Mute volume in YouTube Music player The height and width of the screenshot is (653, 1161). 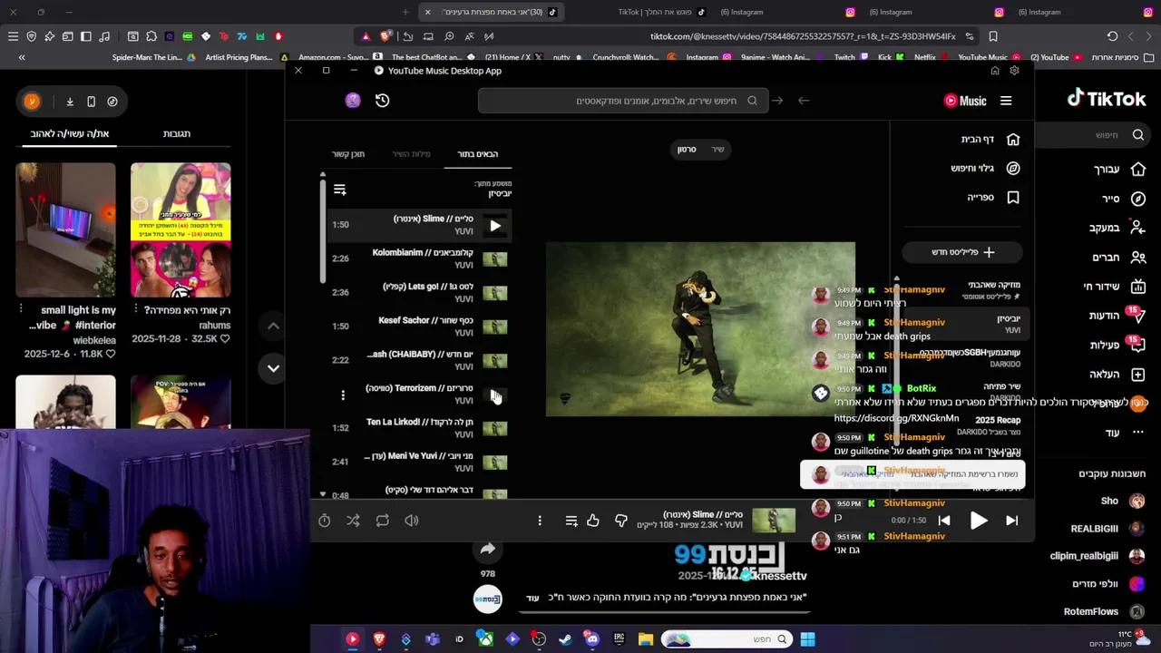click(x=412, y=521)
